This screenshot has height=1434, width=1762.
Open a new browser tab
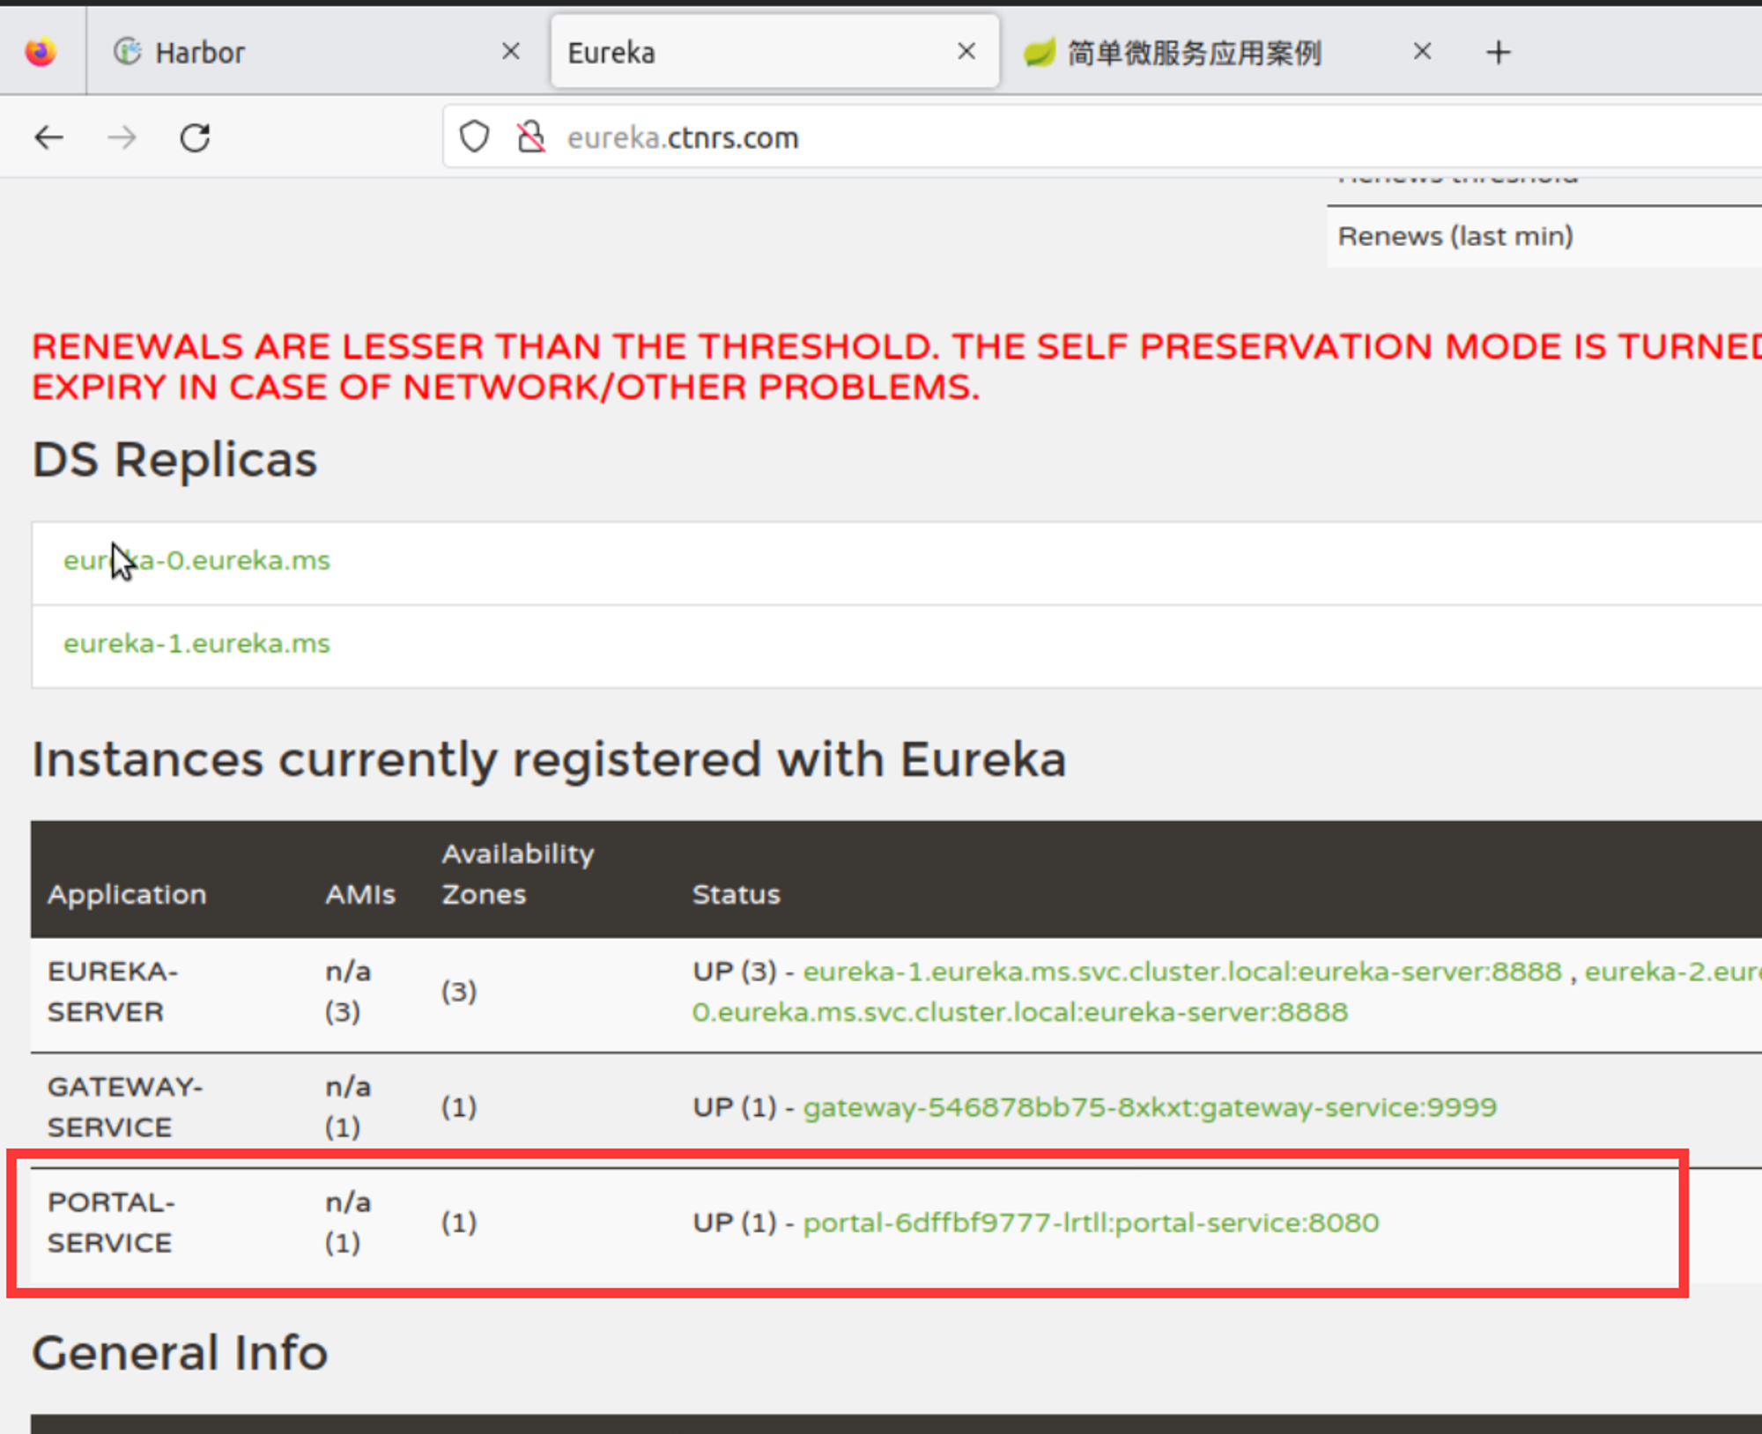(1498, 52)
